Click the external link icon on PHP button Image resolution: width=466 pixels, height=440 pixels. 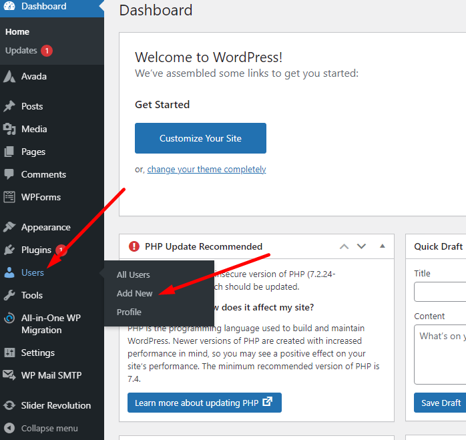(268, 402)
